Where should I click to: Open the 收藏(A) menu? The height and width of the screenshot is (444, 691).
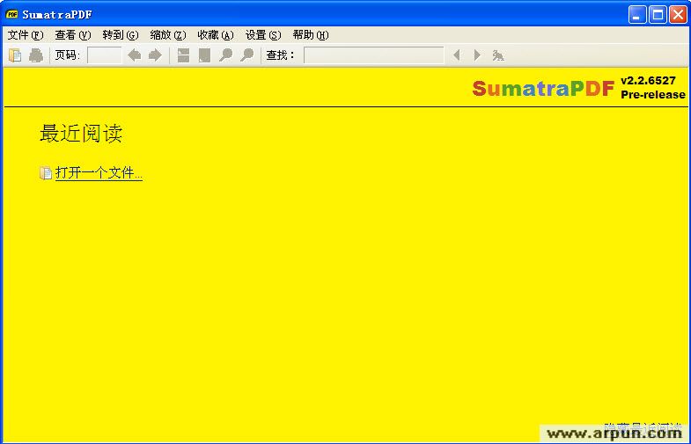tap(216, 35)
